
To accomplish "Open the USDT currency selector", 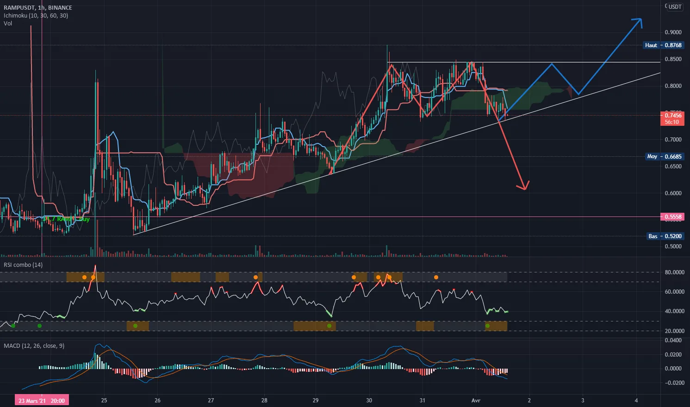I will 675,6.
